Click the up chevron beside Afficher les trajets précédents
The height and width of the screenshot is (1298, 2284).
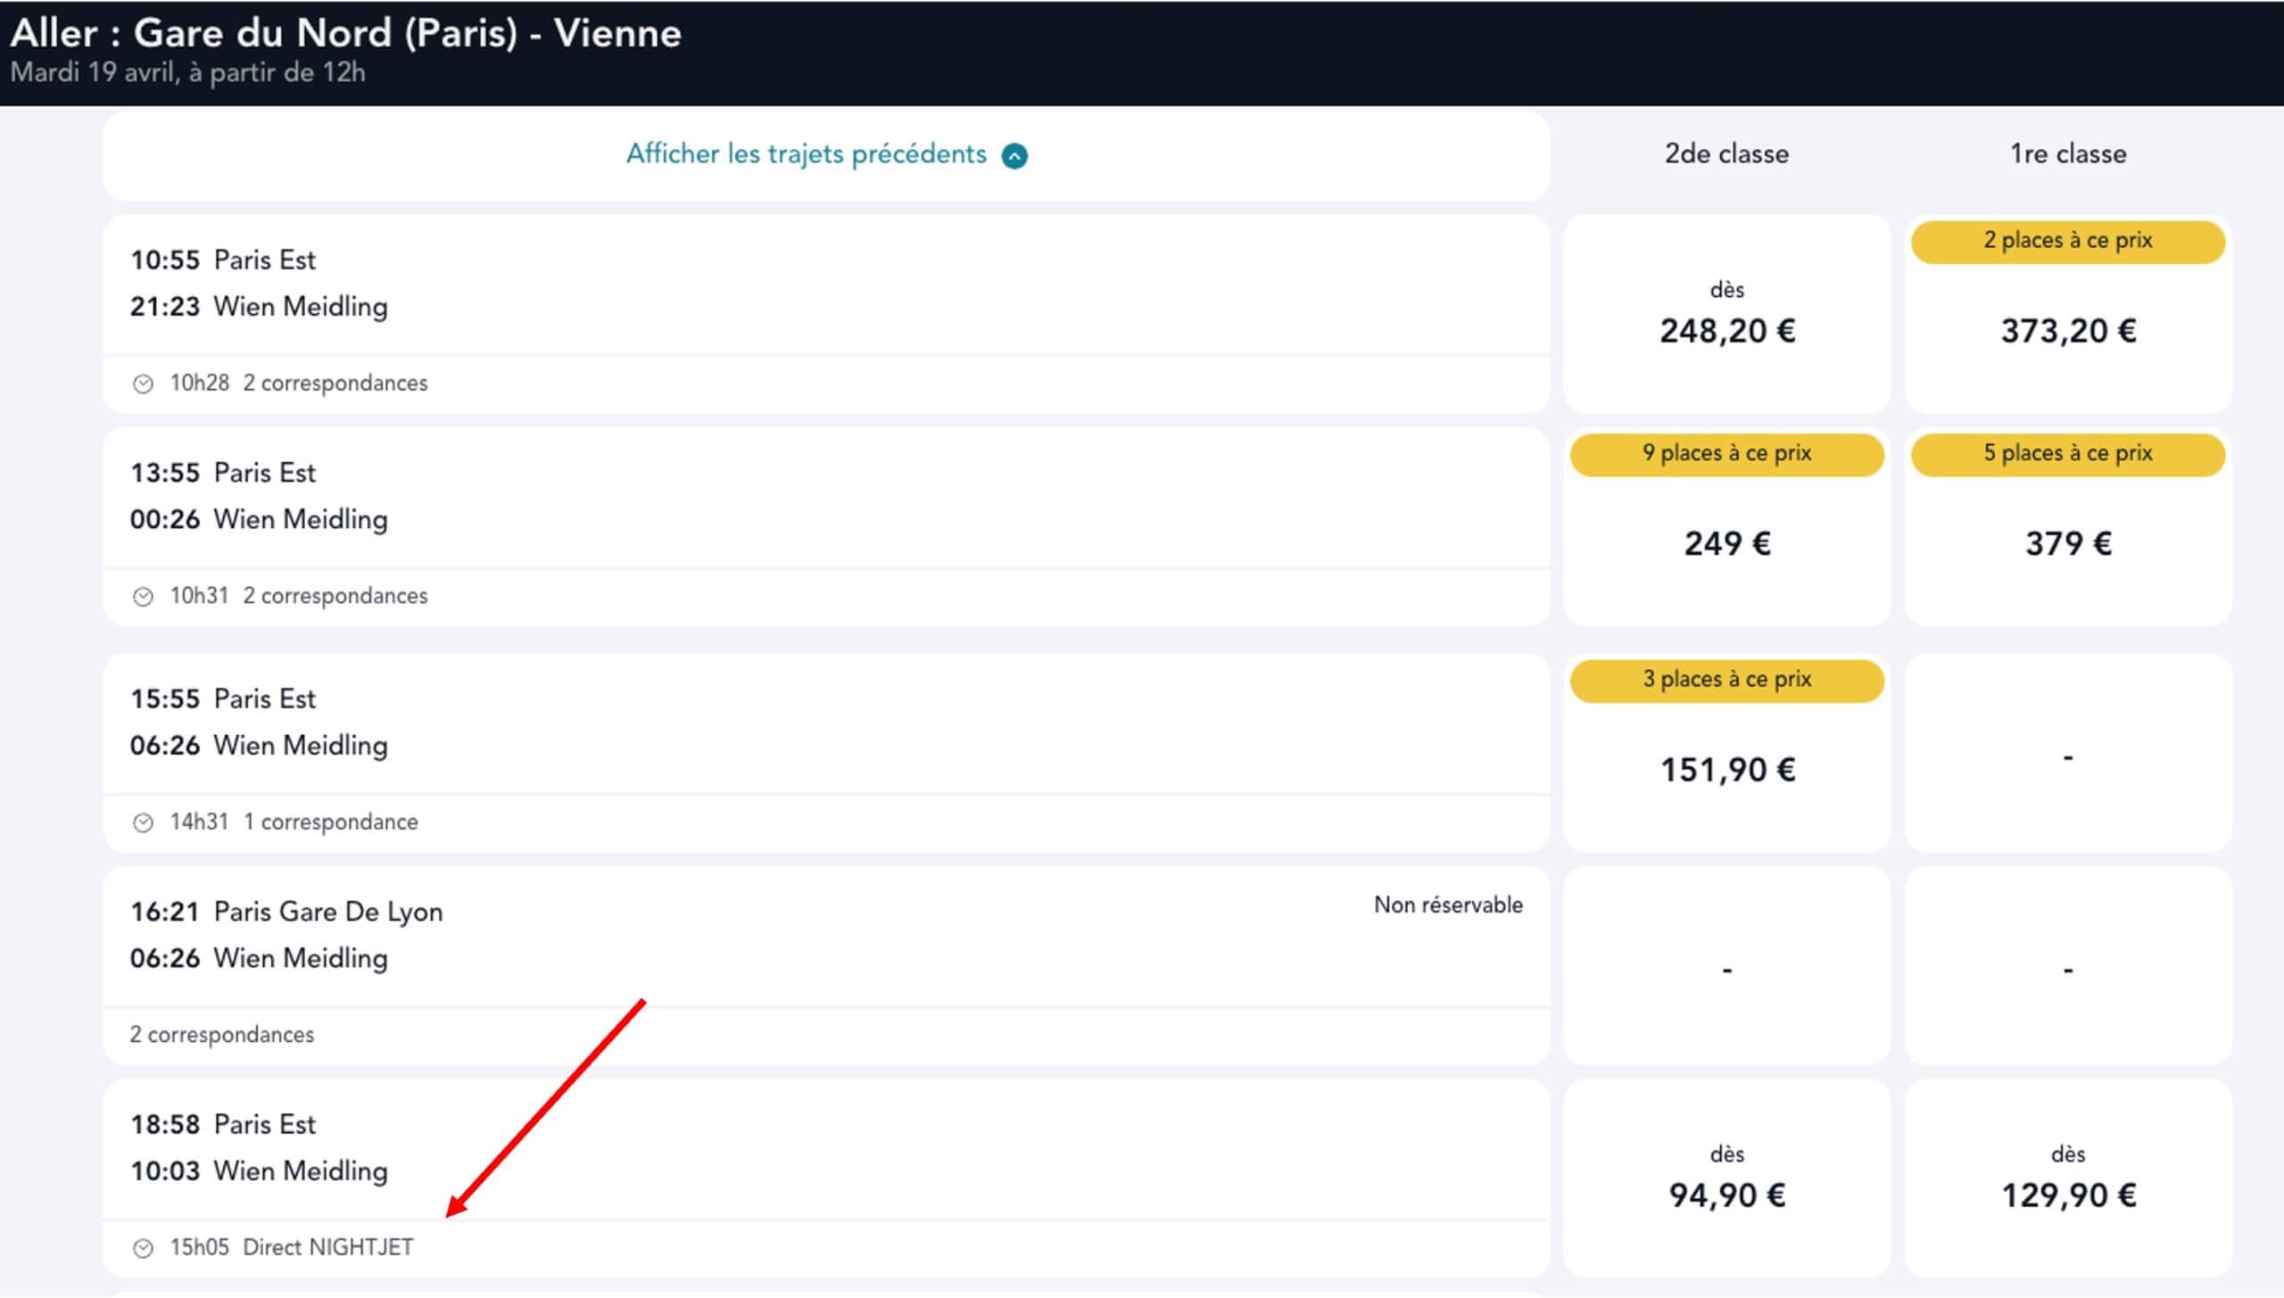click(x=1014, y=156)
